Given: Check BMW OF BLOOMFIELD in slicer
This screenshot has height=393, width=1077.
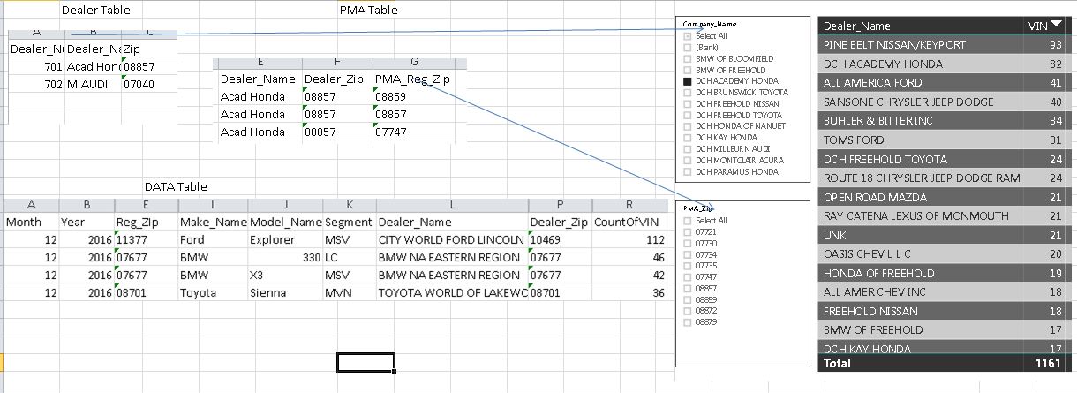Looking at the screenshot, I should tap(688, 58).
